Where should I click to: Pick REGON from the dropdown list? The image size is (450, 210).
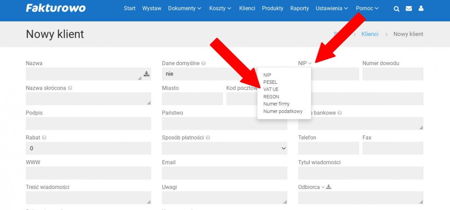[x=271, y=97]
